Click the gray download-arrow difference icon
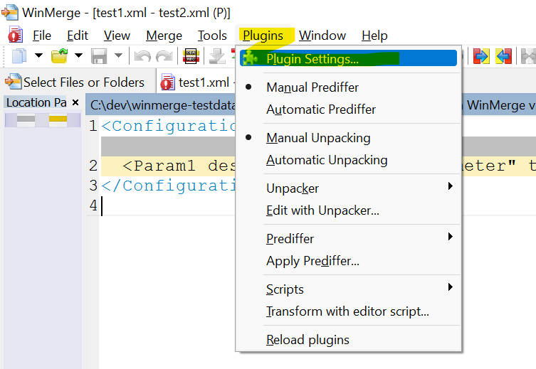 click(x=216, y=56)
